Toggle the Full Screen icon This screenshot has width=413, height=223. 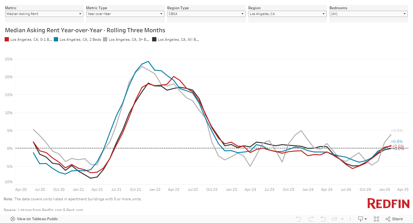click(376, 219)
